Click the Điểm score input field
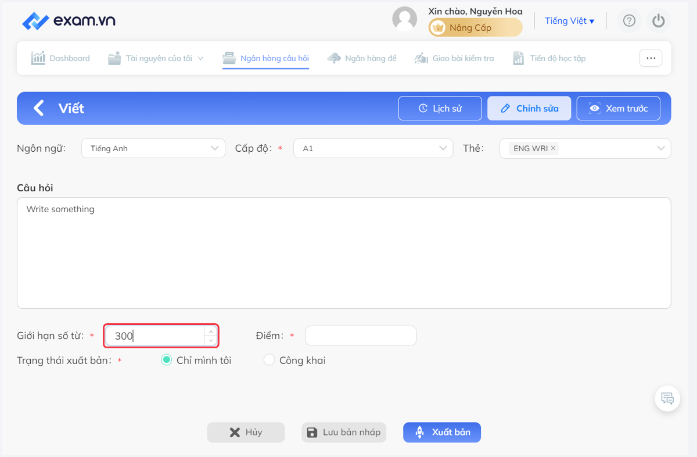The image size is (697, 457). [361, 335]
